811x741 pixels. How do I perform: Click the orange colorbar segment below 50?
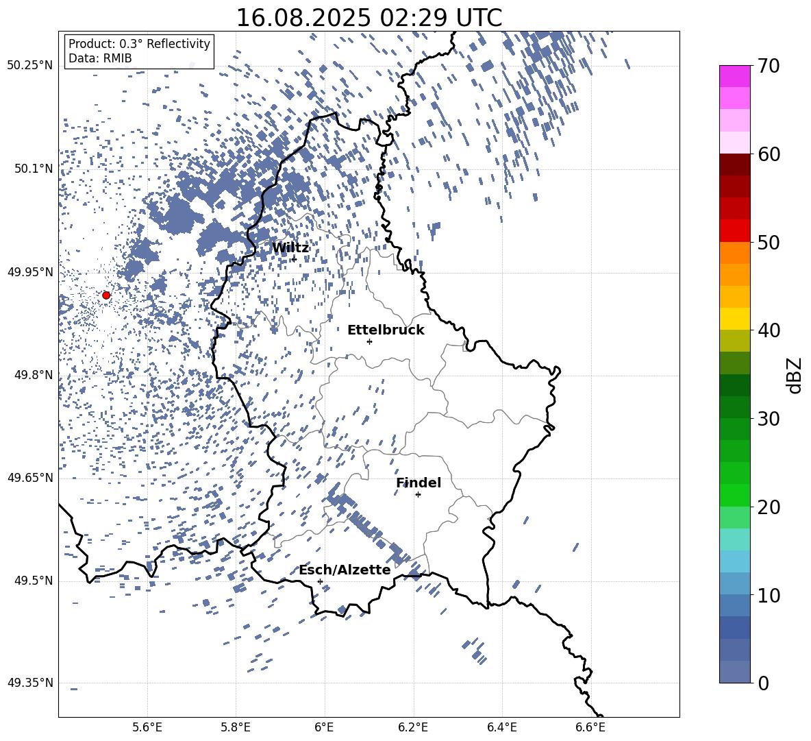(735, 252)
